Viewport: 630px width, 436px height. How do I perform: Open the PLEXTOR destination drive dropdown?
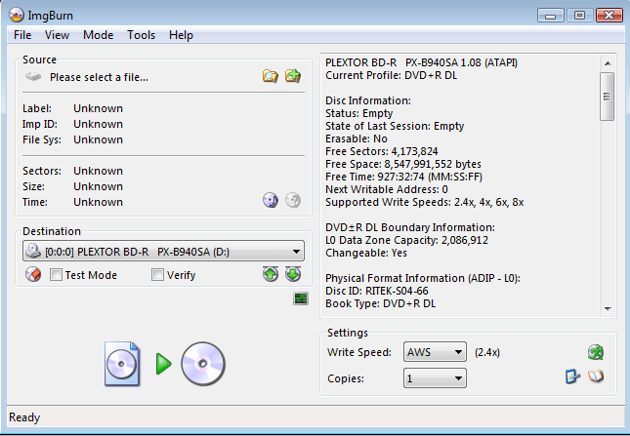coord(163,252)
